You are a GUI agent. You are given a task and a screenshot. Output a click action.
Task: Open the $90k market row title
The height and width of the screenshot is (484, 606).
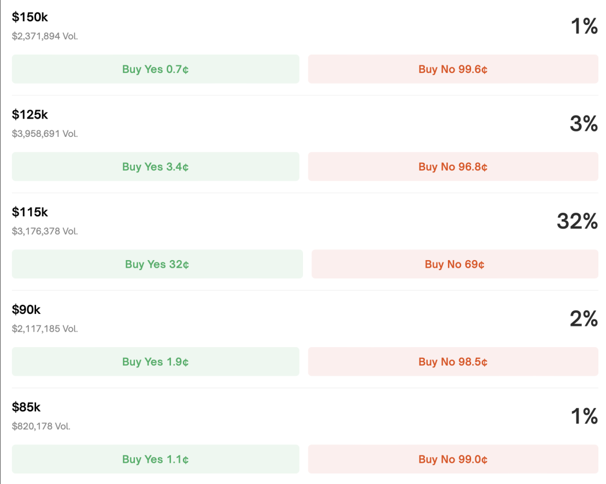[x=26, y=309]
